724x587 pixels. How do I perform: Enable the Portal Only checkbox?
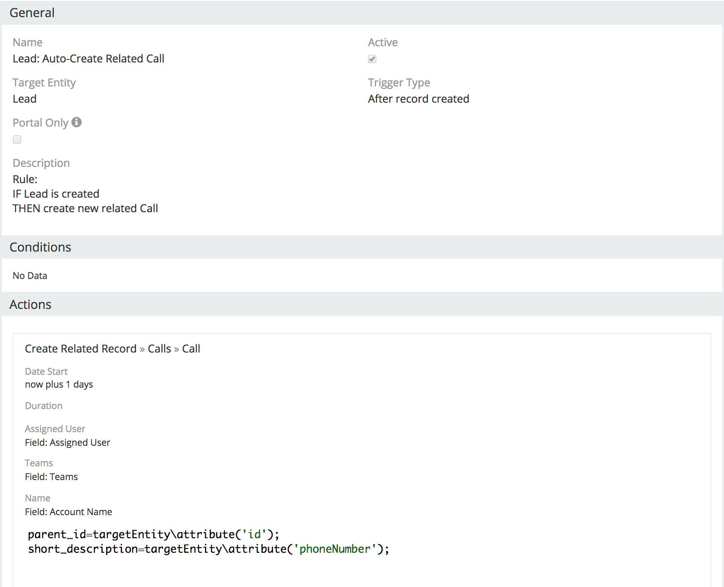17,139
